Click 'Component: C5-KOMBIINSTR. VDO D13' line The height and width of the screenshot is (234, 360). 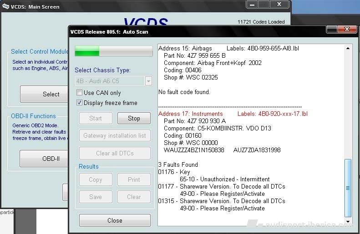(x=218, y=128)
